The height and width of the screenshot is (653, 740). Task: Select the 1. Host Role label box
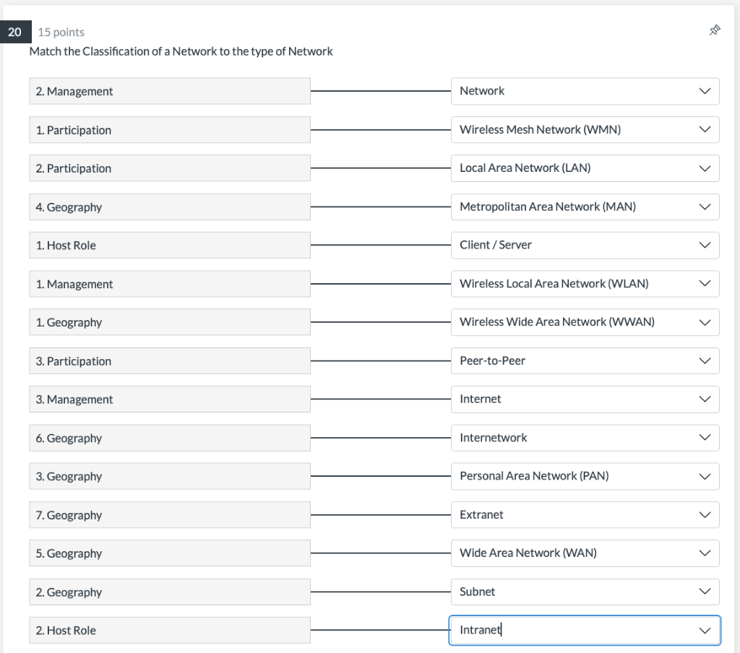click(170, 245)
